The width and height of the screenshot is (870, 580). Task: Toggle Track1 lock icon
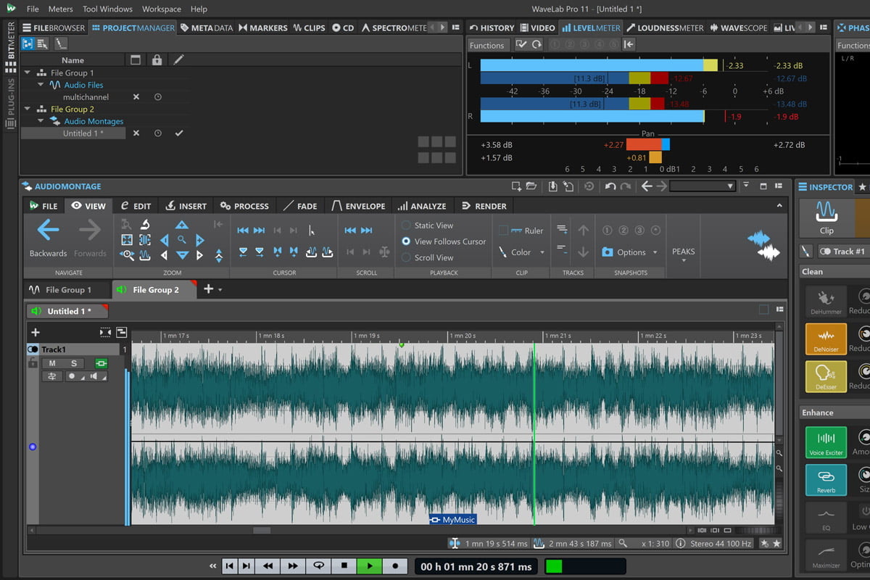click(32, 363)
